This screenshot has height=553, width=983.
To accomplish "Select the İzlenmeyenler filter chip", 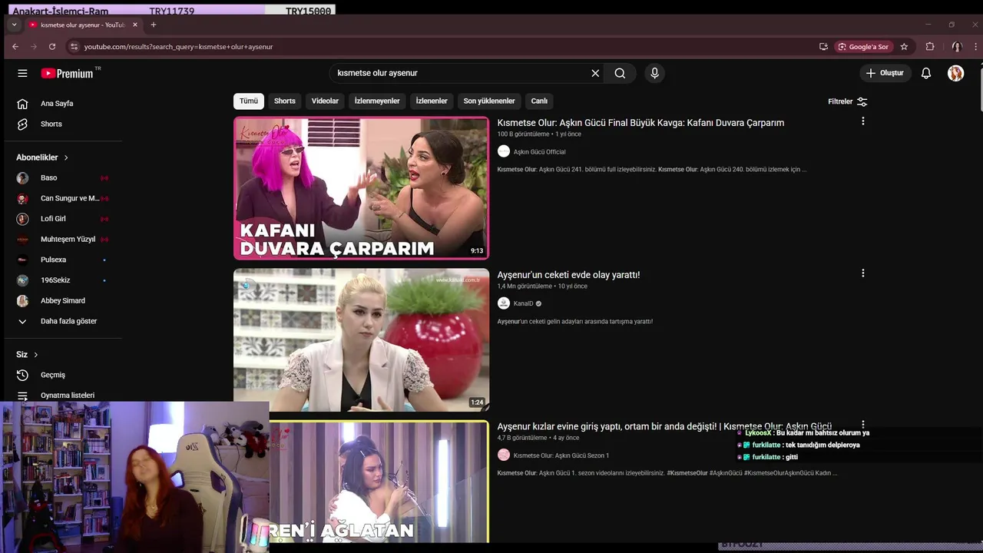I will click(377, 101).
